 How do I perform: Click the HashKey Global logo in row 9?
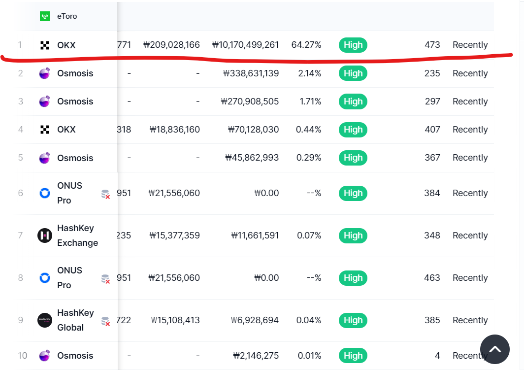tap(45, 320)
